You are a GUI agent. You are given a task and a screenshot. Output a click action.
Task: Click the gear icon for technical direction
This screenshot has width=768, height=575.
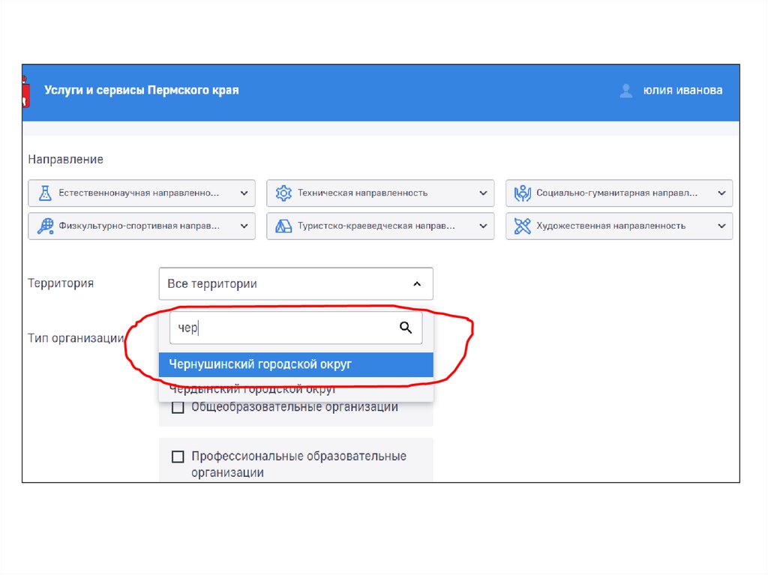[283, 193]
